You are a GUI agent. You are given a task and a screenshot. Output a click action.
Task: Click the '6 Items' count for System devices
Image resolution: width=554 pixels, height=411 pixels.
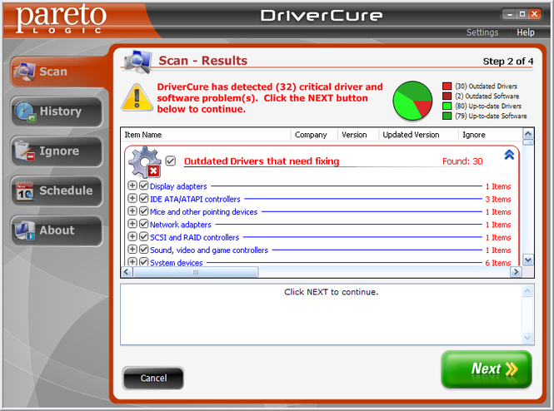[498, 263]
